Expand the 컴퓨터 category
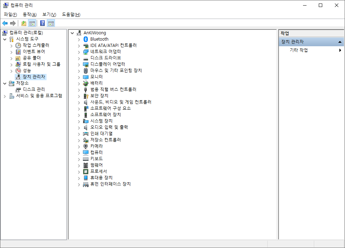Viewport: 345px width, 248px height. point(79,153)
